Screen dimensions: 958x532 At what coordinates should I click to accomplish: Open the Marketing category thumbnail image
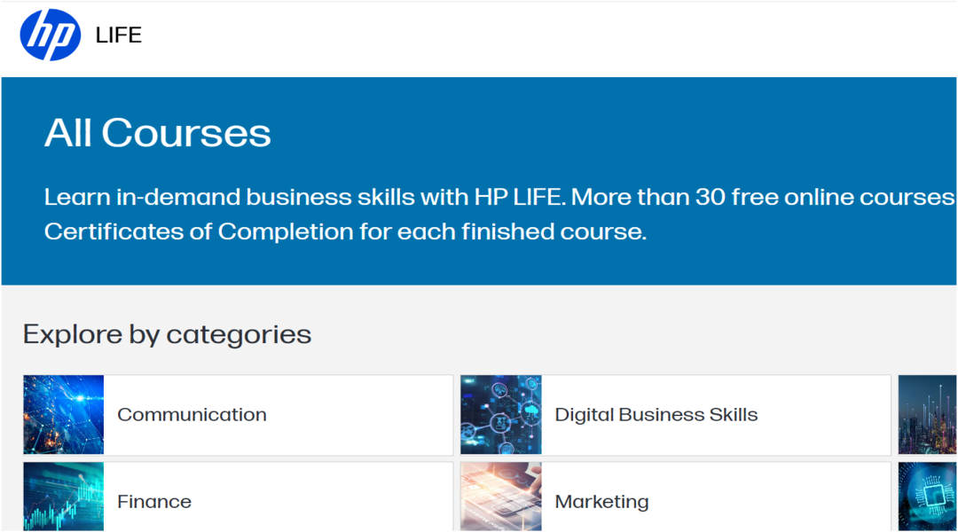coord(501,498)
